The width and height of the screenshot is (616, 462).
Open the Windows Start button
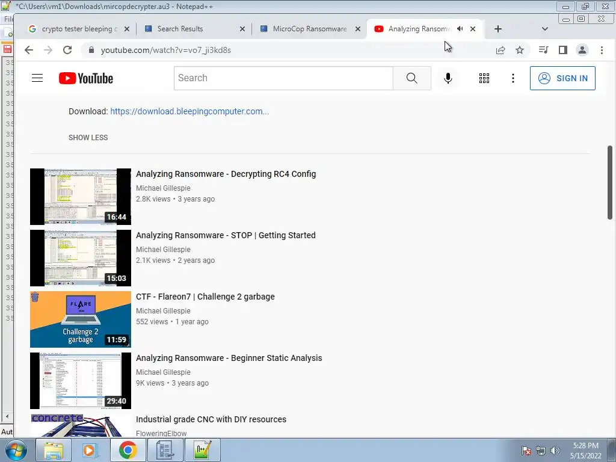coord(16,450)
